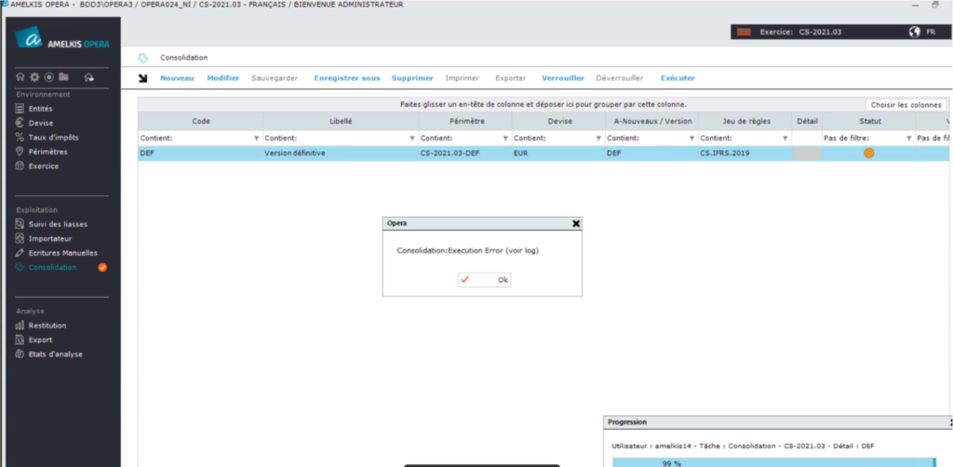Click Enregistrer sous in the toolbar
This screenshot has width=953, height=467.
tap(347, 78)
